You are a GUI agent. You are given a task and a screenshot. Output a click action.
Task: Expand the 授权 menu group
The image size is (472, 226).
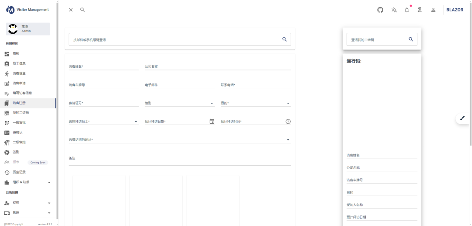coord(28,203)
